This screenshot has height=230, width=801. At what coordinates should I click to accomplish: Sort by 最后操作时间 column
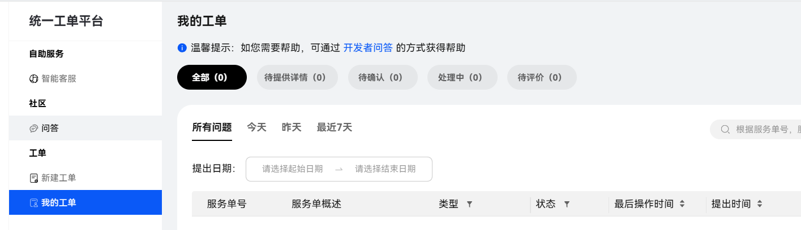pos(682,204)
